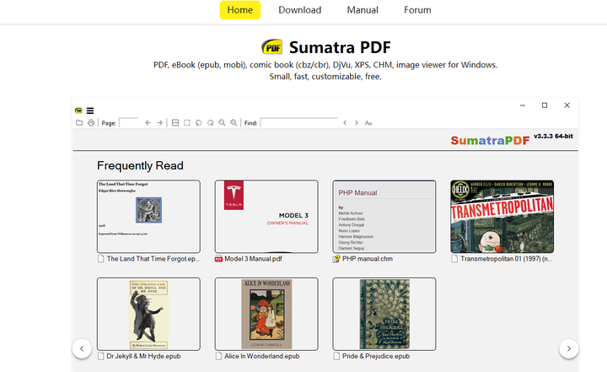Maximize the SumatraPDF screenshot window
This screenshot has width=607, height=372.
pyautogui.click(x=545, y=105)
